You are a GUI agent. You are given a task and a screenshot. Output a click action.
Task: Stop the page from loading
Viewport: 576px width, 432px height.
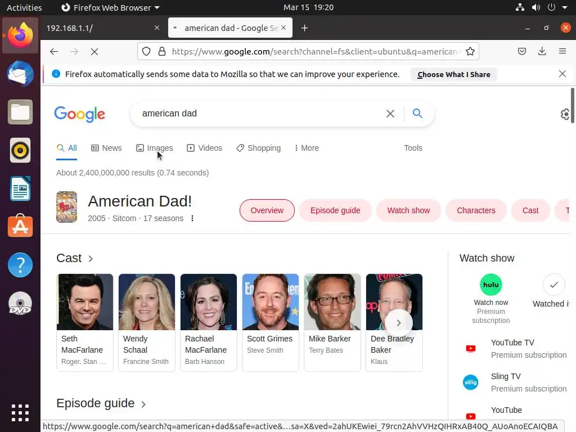pos(94,52)
